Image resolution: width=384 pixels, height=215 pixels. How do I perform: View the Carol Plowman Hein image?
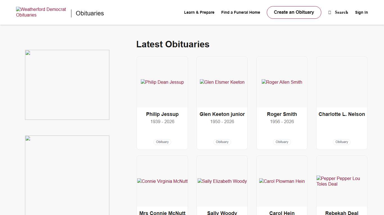click(282, 181)
